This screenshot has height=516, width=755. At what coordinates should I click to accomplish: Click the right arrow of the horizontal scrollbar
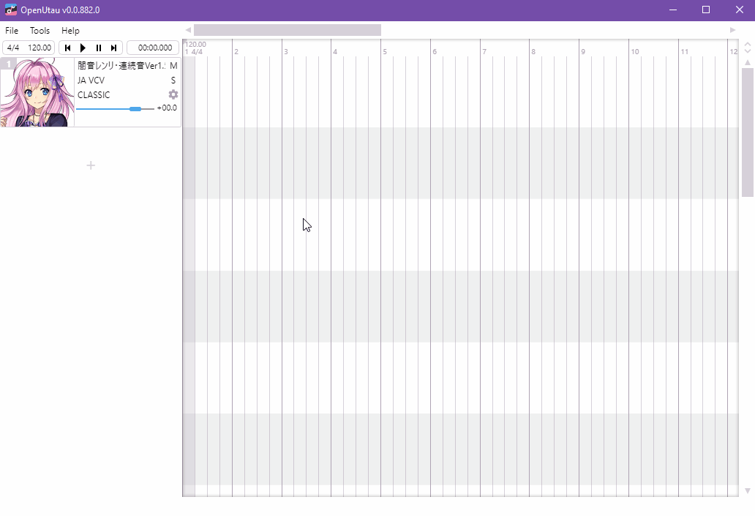[x=733, y=30]
